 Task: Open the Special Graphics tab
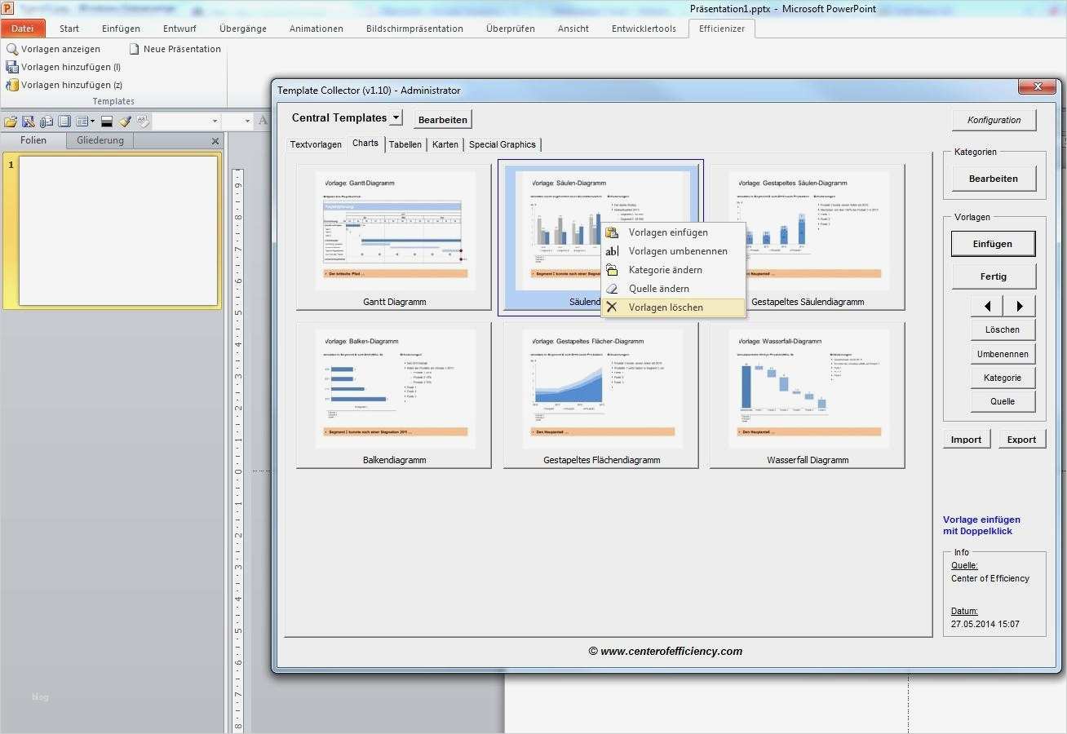pos(503,144)
